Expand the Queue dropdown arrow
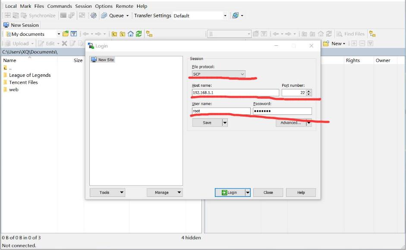The width and height of the screenshot is (406, 250). [127, 16]
